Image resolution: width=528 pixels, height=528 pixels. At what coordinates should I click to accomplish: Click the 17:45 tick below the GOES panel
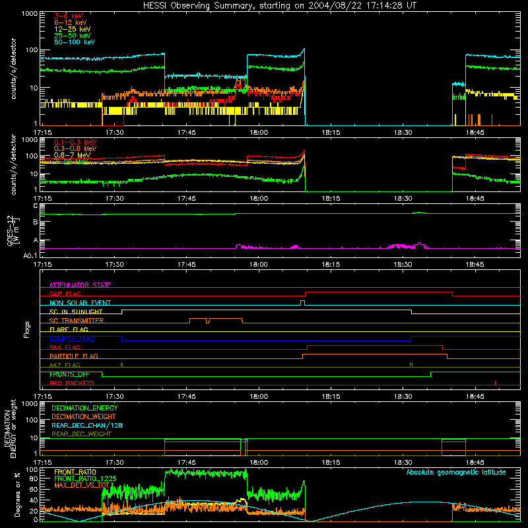[187, 265]
